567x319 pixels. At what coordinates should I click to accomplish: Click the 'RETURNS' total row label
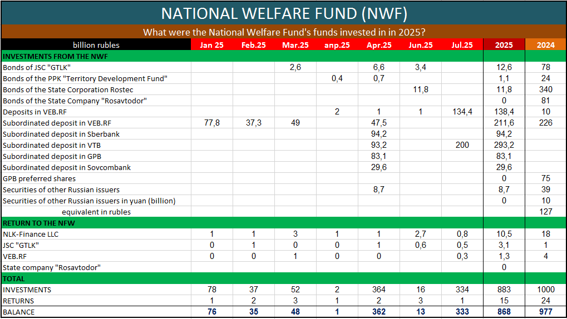[x=18, y=301]
